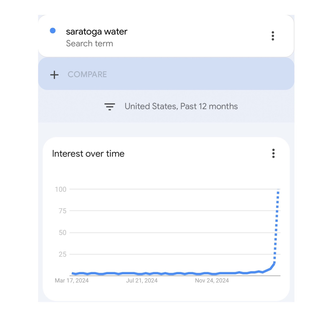Click the Nov 24, 2024 date label
The image size is (333, 320).
(x=212, y=281)
